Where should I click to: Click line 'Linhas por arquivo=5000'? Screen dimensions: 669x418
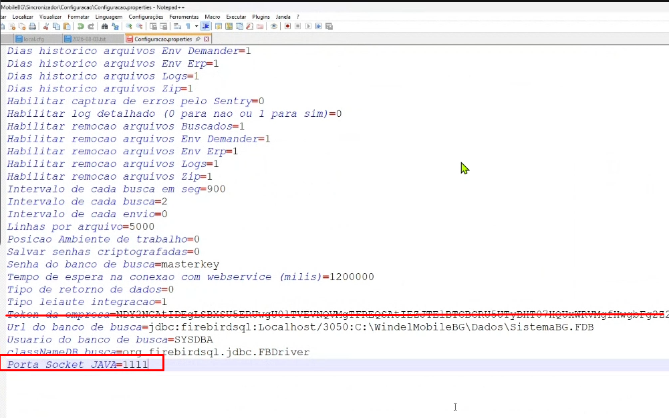(x=81, y=226)
